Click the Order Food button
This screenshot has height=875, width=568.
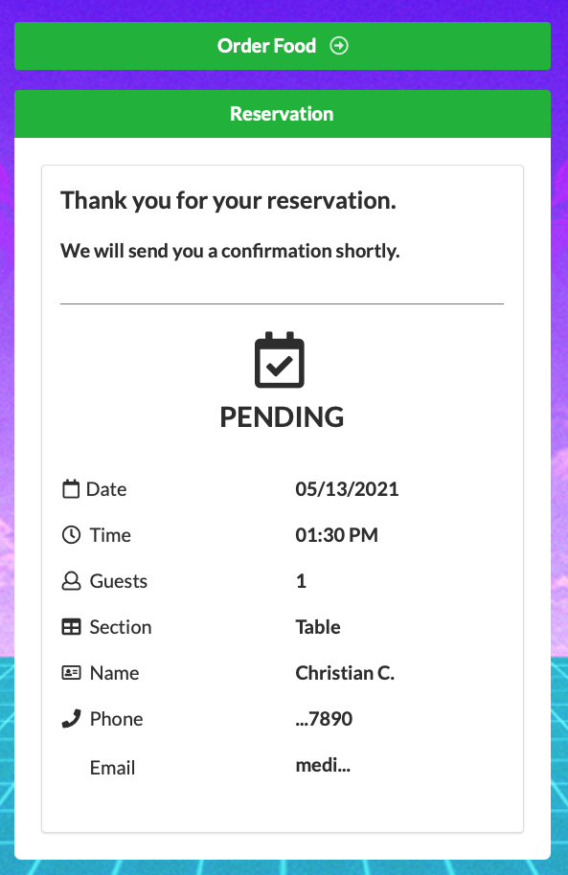283,46
